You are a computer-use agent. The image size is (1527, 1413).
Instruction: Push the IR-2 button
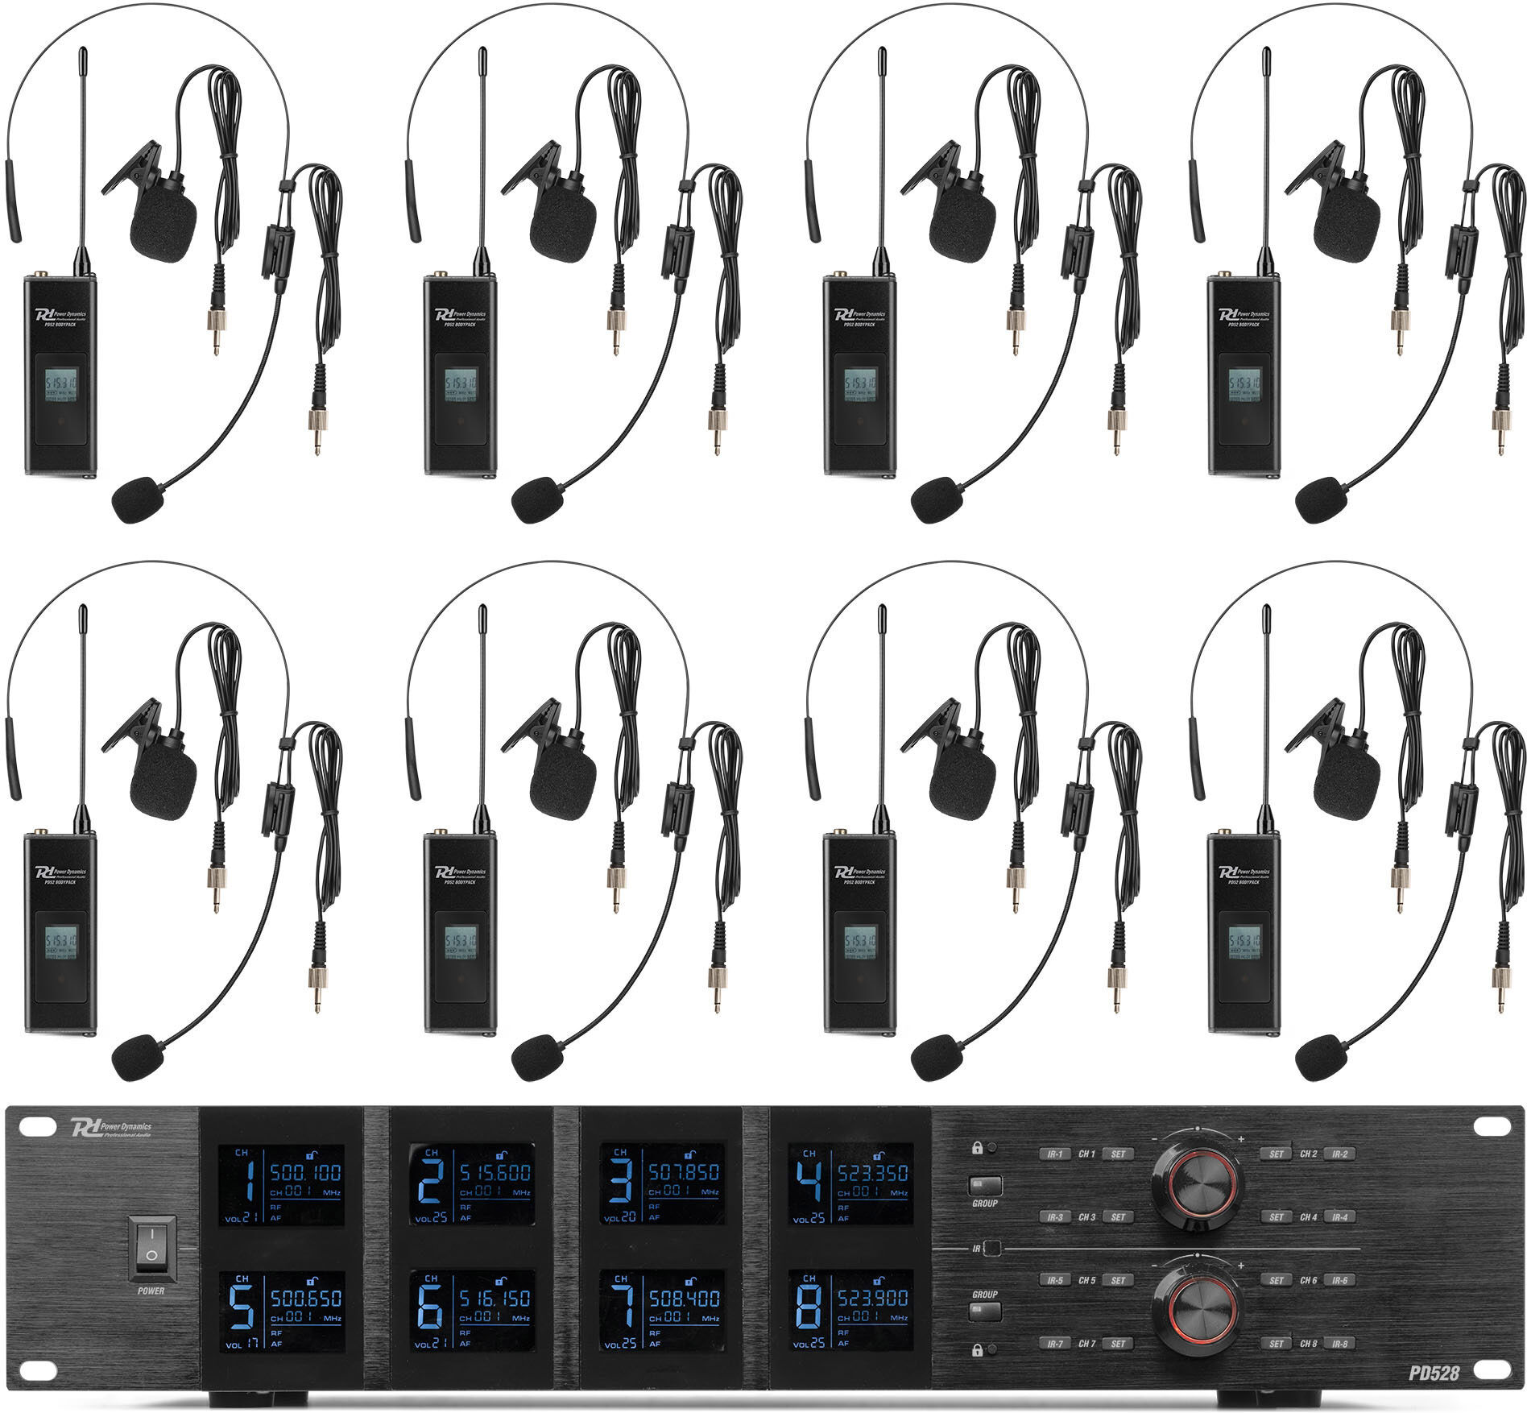click(x=1340, y=1154)
